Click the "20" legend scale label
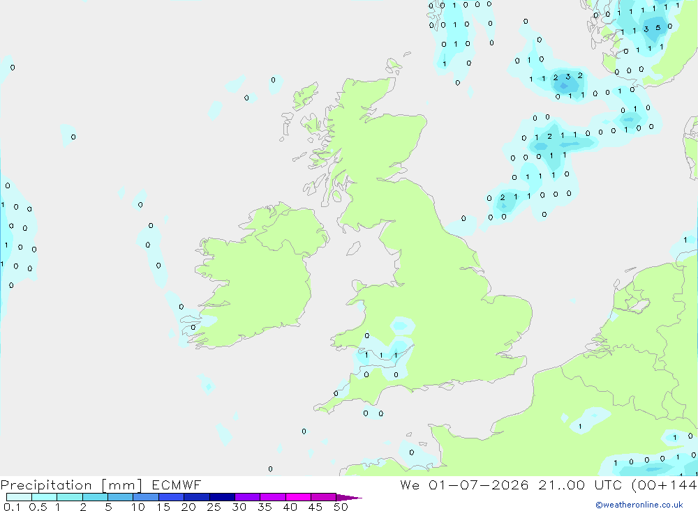This screenshot has width=698, height=511. pyautogui.click(x=188, y=507)
